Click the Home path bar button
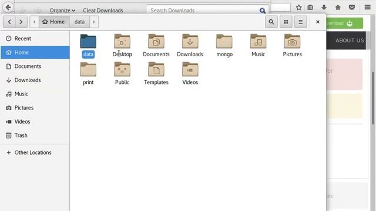The width and height of the screenshot is (376, 211). coord(54,22)
